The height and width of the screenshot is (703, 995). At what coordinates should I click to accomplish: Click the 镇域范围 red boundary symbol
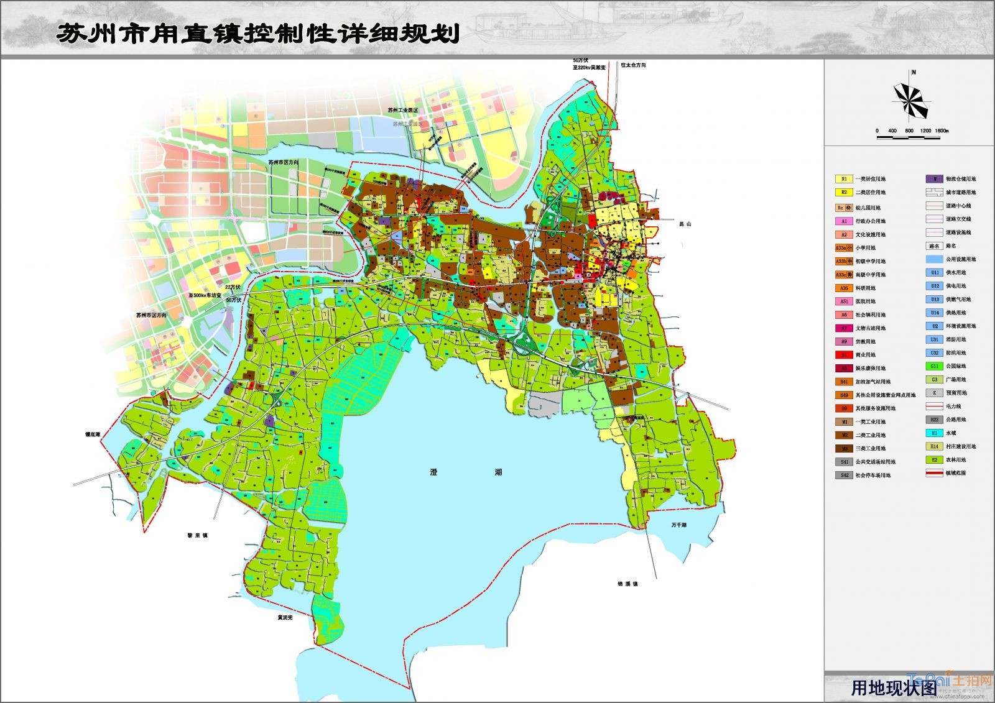935,474
